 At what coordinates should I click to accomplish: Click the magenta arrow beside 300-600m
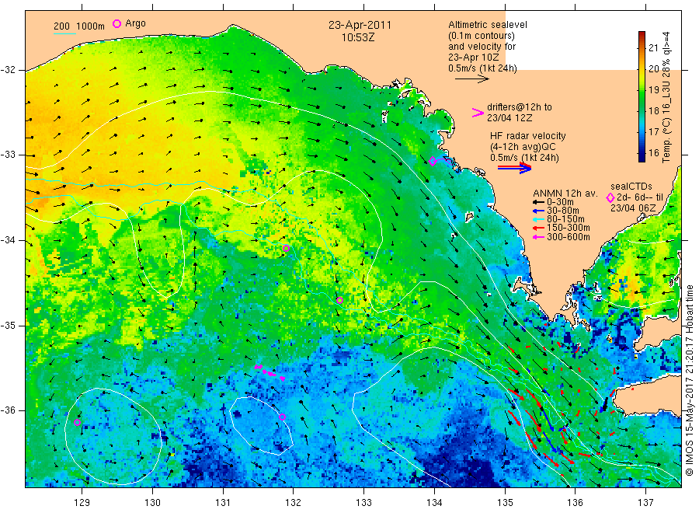pyautogui.click(x=538, y=237)
